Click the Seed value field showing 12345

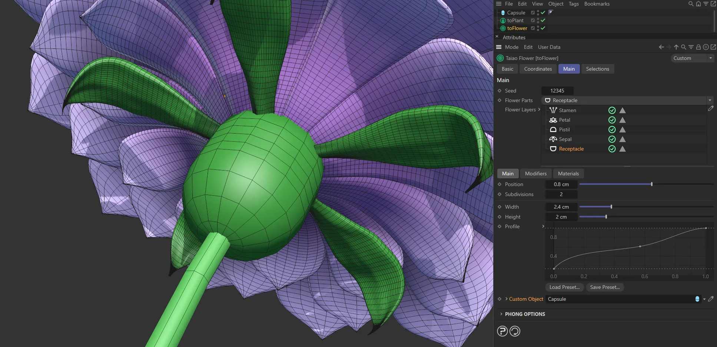(557, 91)
